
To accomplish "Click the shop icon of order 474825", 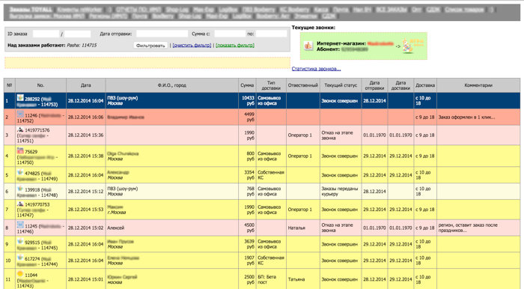I will [20, 172].
